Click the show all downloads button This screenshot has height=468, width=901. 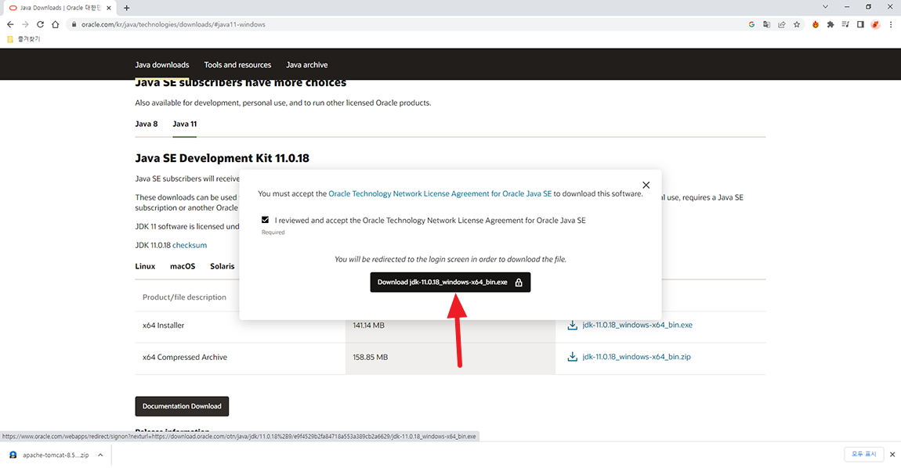tap(863, 454)
